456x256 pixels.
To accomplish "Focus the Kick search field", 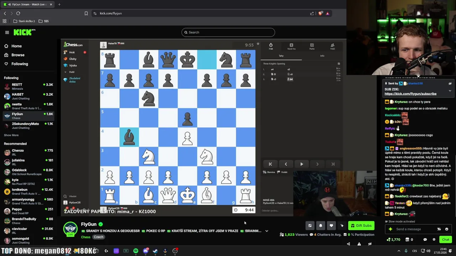I will pos(228,32).
